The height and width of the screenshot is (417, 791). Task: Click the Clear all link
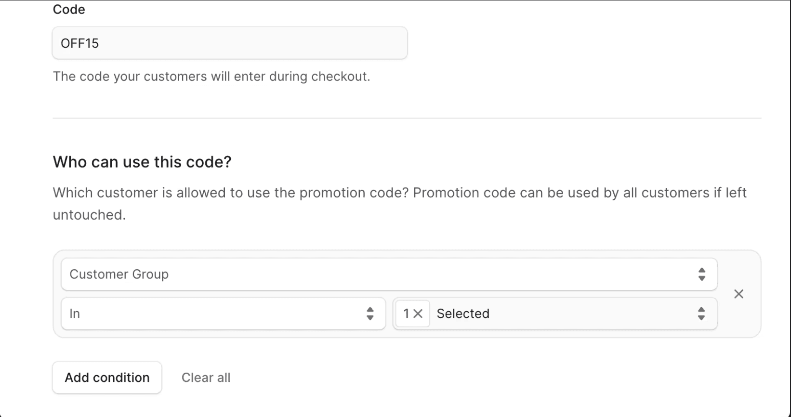tap(206, 378)
